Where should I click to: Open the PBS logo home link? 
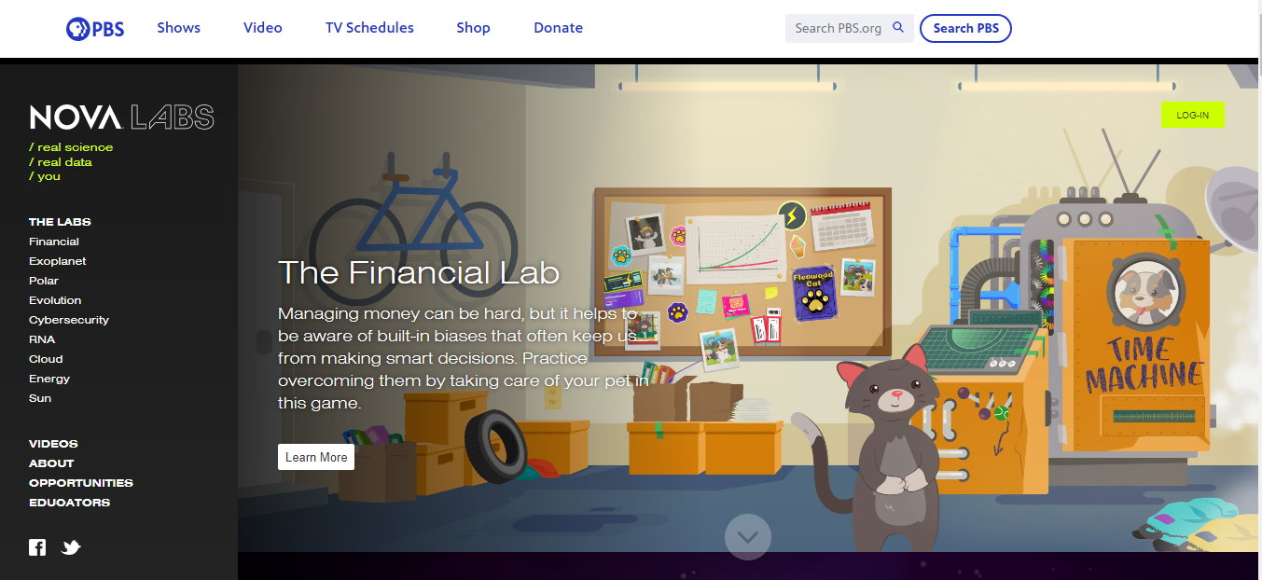95,28
